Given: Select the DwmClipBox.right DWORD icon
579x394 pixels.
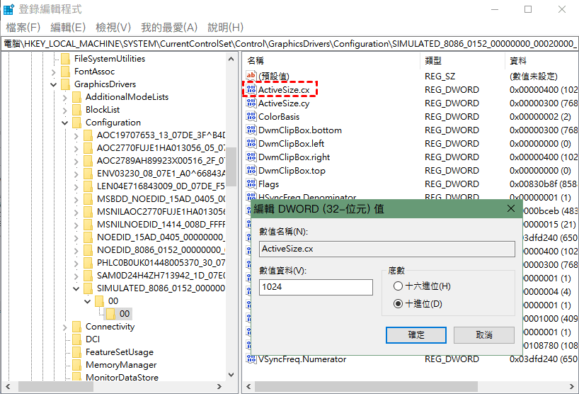Looking at the screenshot, I should pyautogui.click(x=251, y=157).
